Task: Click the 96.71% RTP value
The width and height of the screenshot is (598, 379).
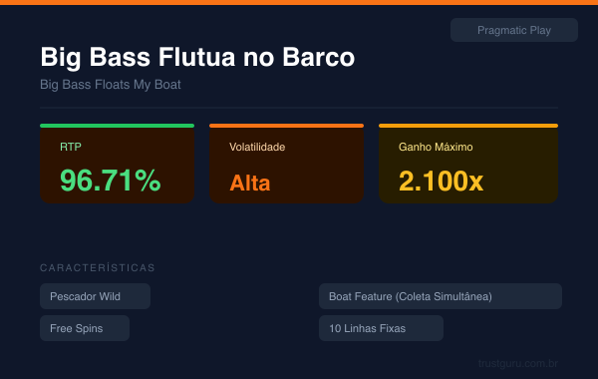Action: pyautogui.click(x=111, y=181)
